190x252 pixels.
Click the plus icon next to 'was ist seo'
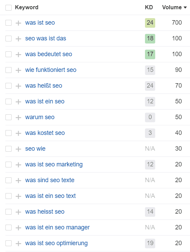(x=18, y=23)
